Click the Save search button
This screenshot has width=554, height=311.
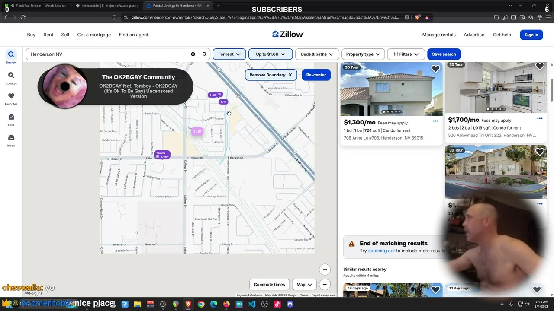(444, 54)
